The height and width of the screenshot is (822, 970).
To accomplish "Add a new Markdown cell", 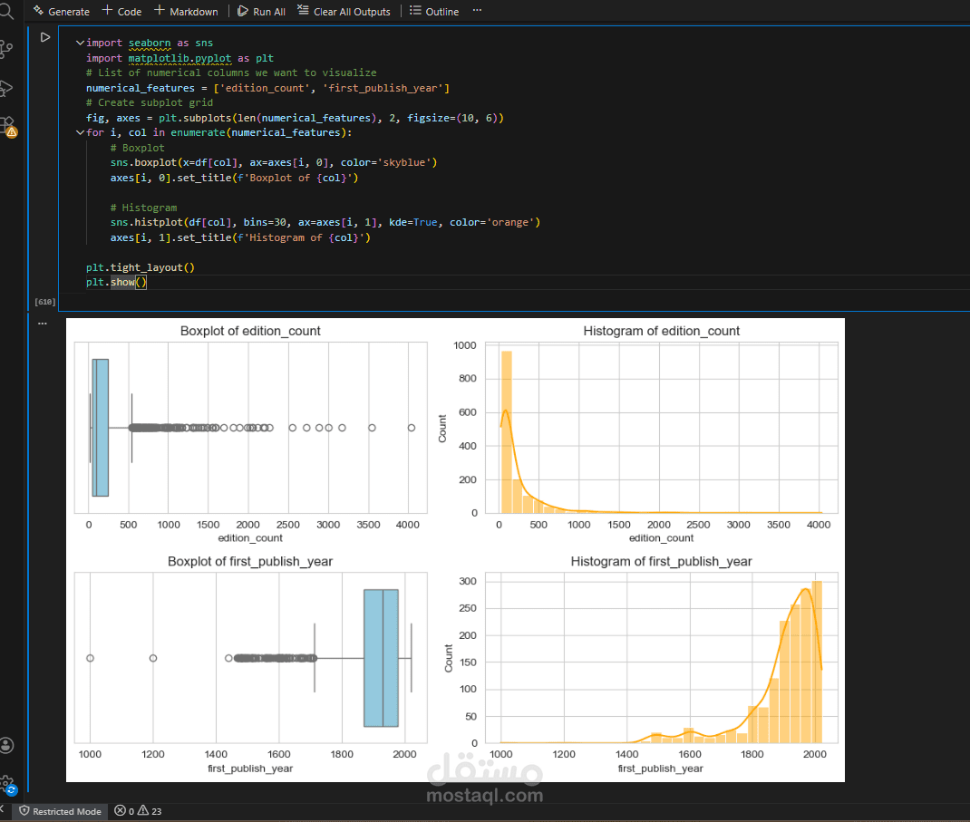I will [x=186, y=11].
